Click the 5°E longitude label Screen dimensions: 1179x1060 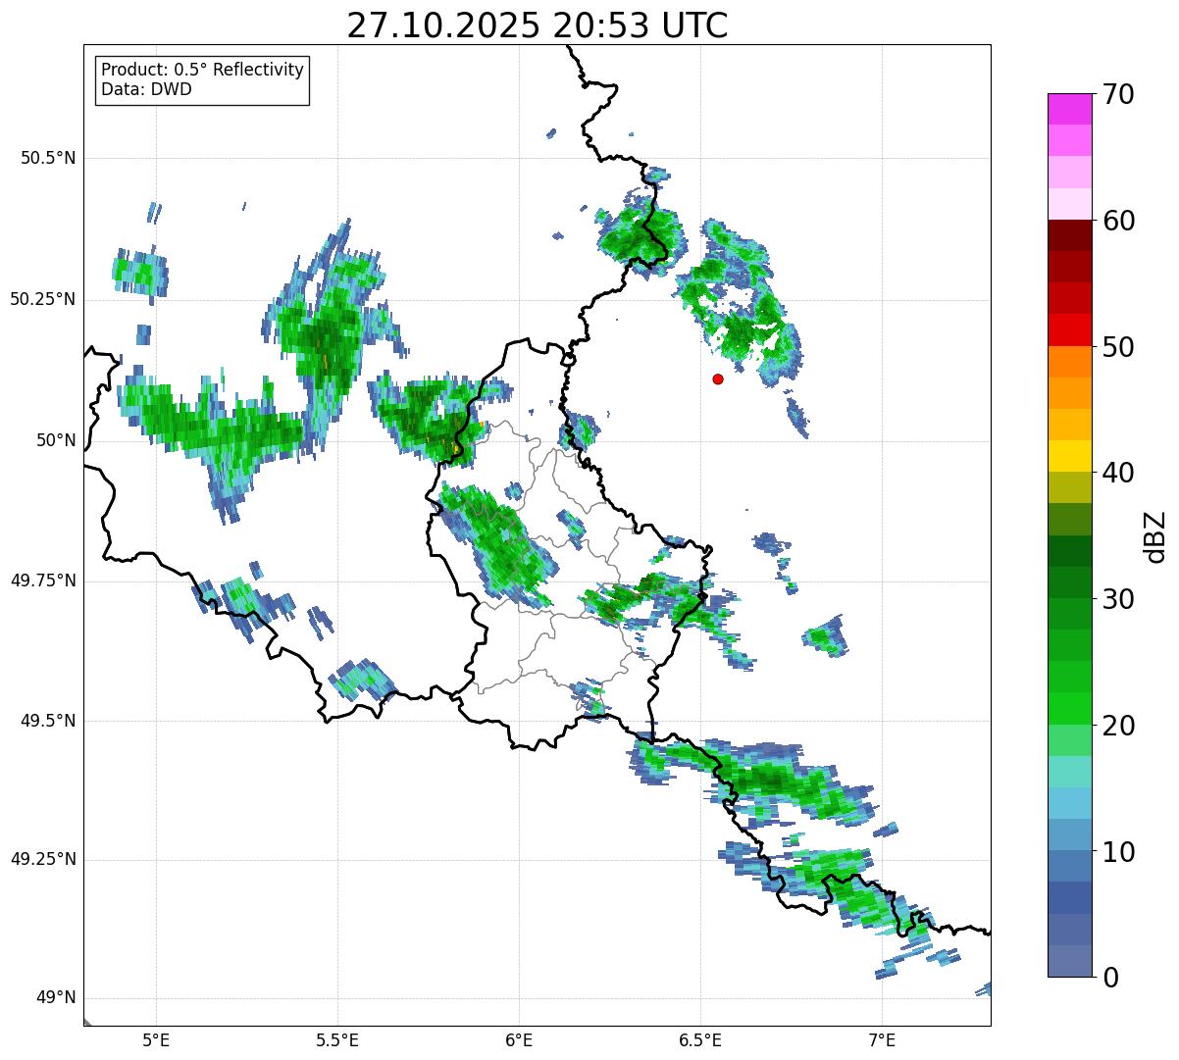[156, 1040]
